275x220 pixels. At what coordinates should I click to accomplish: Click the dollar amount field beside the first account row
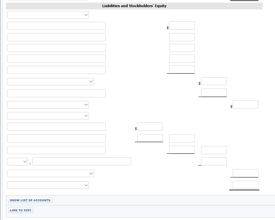pos(182,26)
